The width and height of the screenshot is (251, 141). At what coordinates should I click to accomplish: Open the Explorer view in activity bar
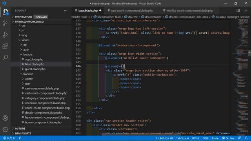(x=5, y=12)
